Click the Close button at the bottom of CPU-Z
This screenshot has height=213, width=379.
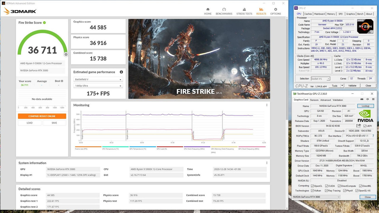tap(368, 86)
